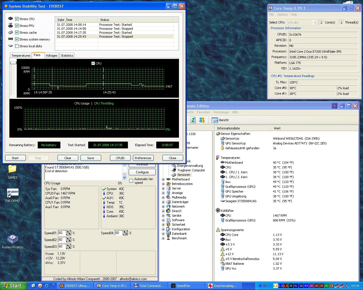Click the Speed01 spinner control
The height and width of the screenshot is (290, 363).
pyautogui.click(x=69, y=233)
